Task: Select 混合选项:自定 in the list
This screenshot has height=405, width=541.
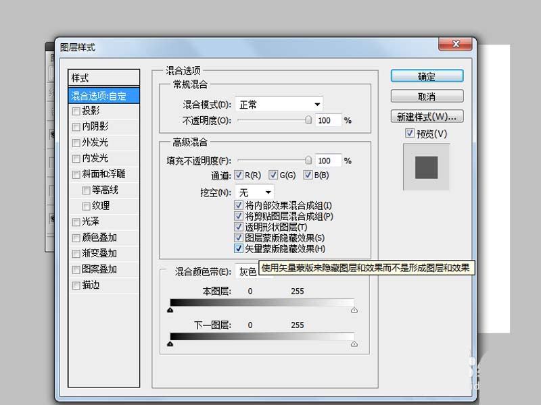Action: [104, 96]
